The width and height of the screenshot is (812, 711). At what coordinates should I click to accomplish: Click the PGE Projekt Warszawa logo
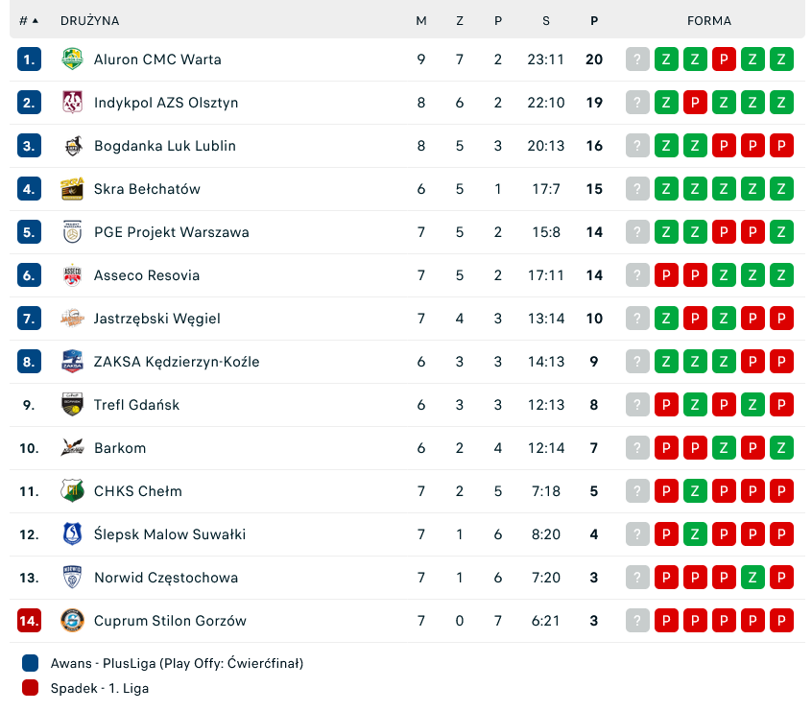[x=72, y=232]
